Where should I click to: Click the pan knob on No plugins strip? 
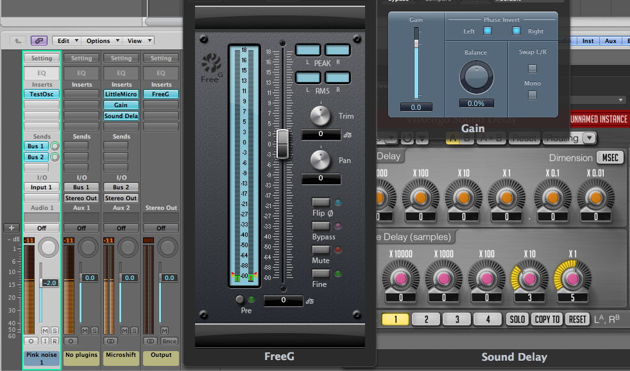88,247
